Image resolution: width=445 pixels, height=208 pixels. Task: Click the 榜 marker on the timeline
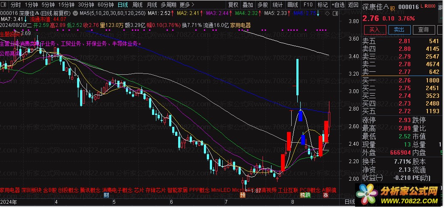coord(303,195)
